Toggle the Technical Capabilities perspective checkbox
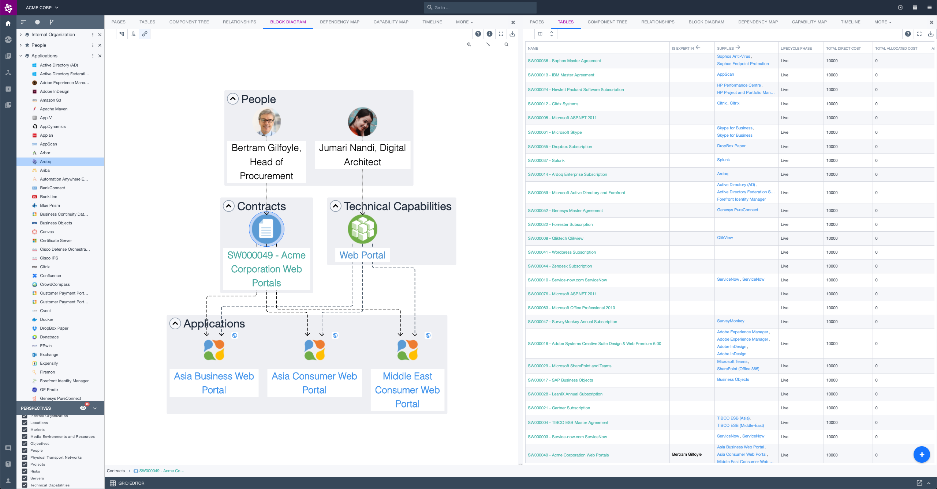 (x=24, y=485)
